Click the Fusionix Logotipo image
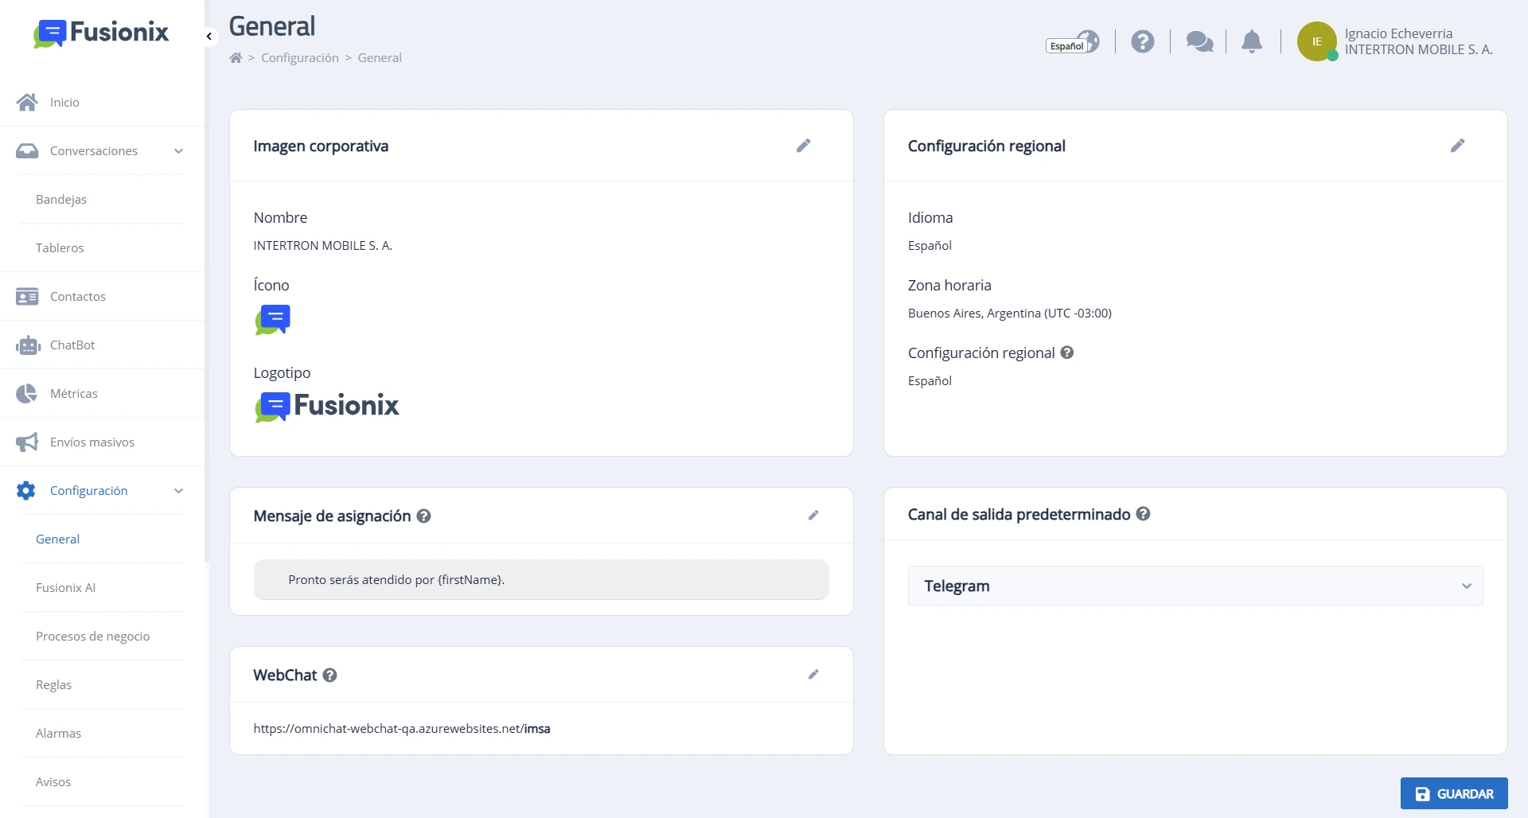The height and width of the screenshot is (818, 1528). click(326, 407)
